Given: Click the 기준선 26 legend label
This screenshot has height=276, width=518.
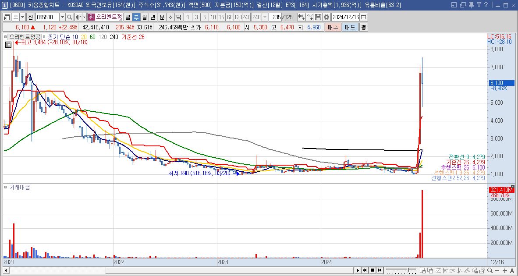Looking at the screenshot, I should coord(133,37).
